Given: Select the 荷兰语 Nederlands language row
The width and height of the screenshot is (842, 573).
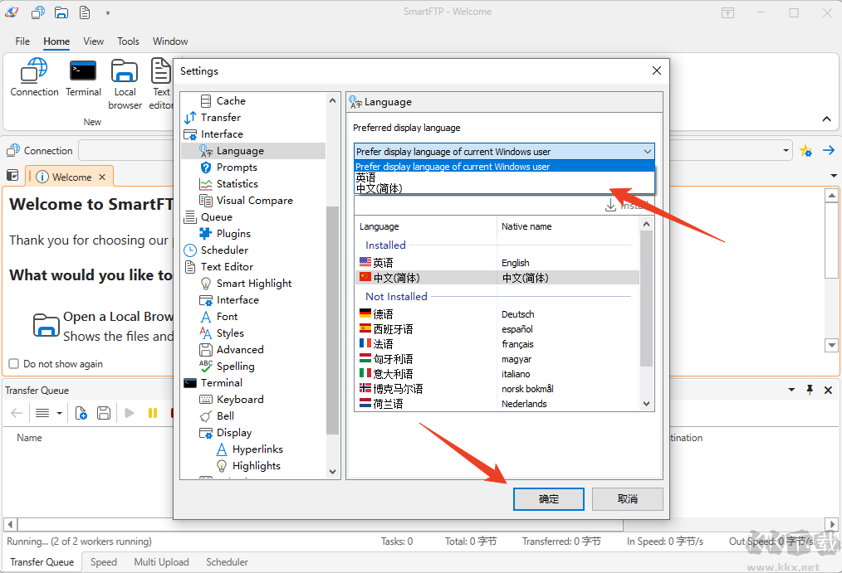Looking at the screenshot, I should click(x=497, y=404).
